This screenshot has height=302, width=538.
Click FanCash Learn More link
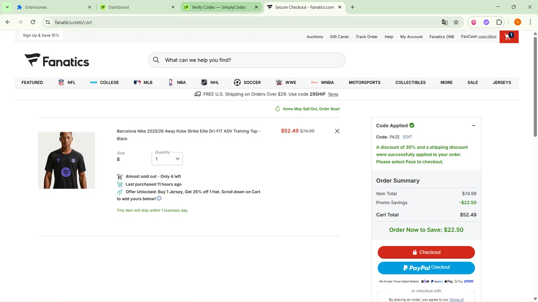(487, 36)
